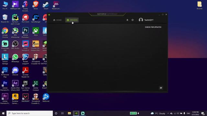Select the Adobe Connect shortcut
The width and height of the screenshot is (207, 116).
[36, 85]
